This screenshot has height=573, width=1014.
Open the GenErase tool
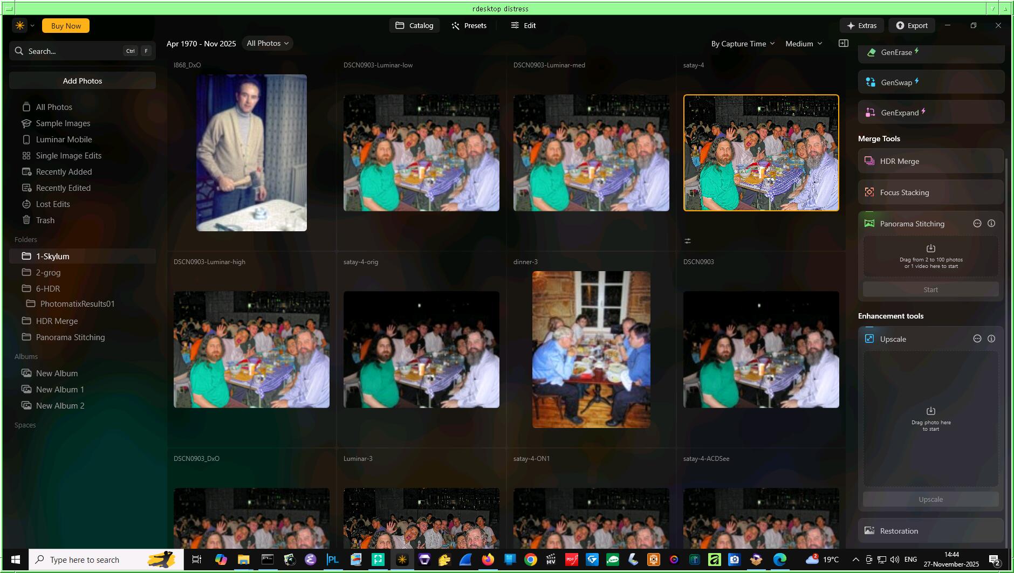896,52
